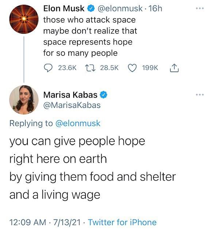Click the 23.6K replies count
The height and width of the screenshot is (234, 214).
[67, 68]
